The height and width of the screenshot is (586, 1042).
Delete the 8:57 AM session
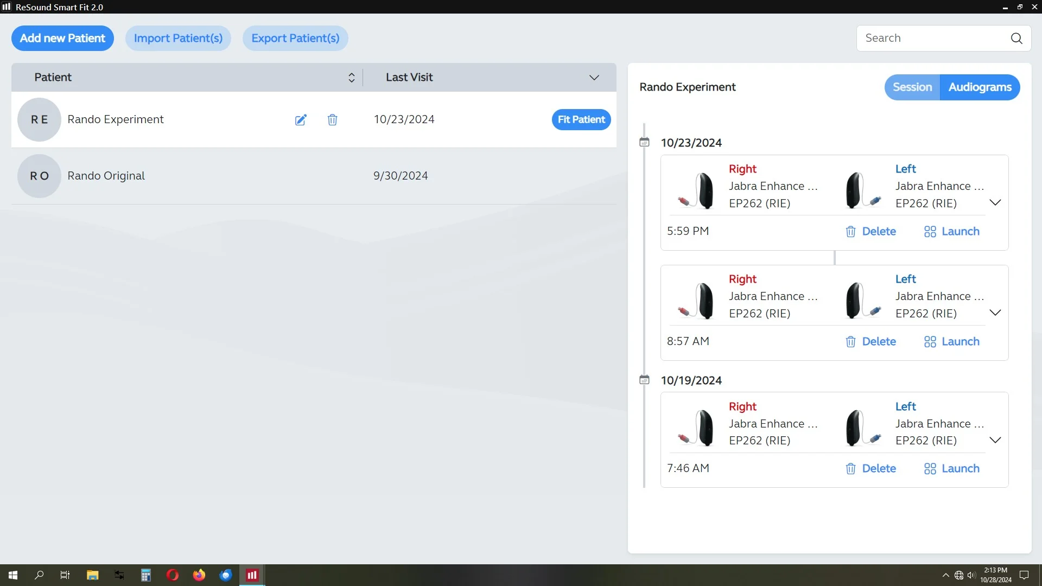point(871,342)
